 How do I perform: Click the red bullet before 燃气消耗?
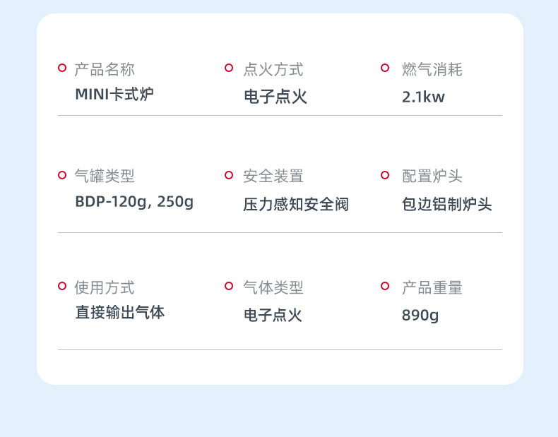pos(385,68)
